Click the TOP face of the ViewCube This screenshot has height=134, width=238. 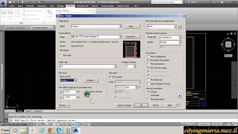(228, 44)
